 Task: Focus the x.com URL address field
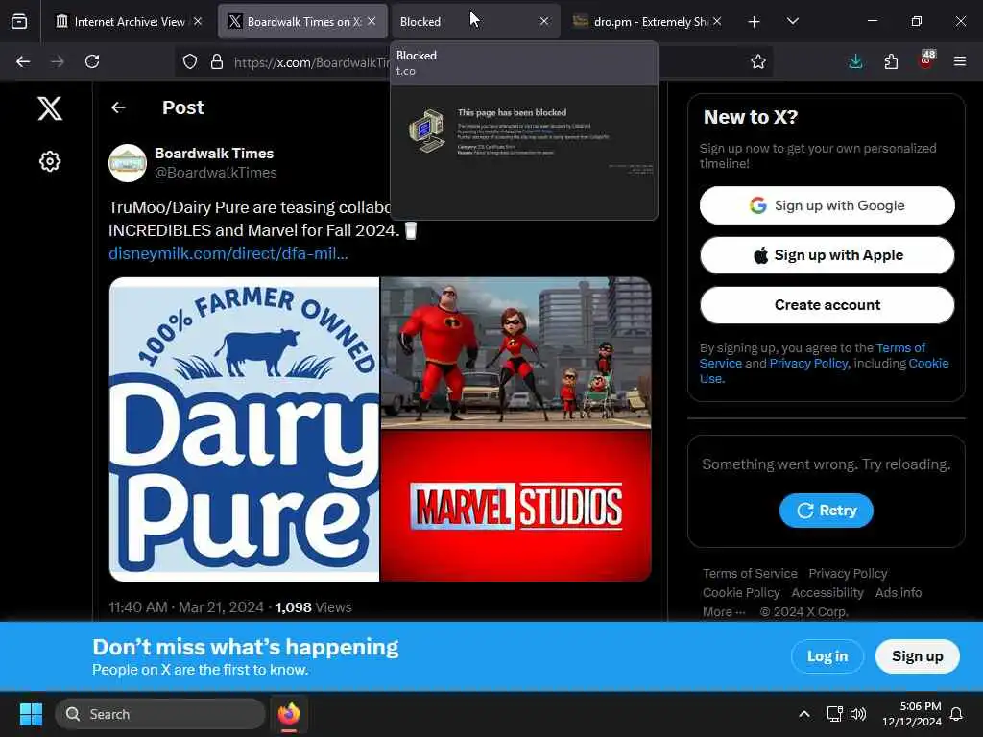pos(310,62)
